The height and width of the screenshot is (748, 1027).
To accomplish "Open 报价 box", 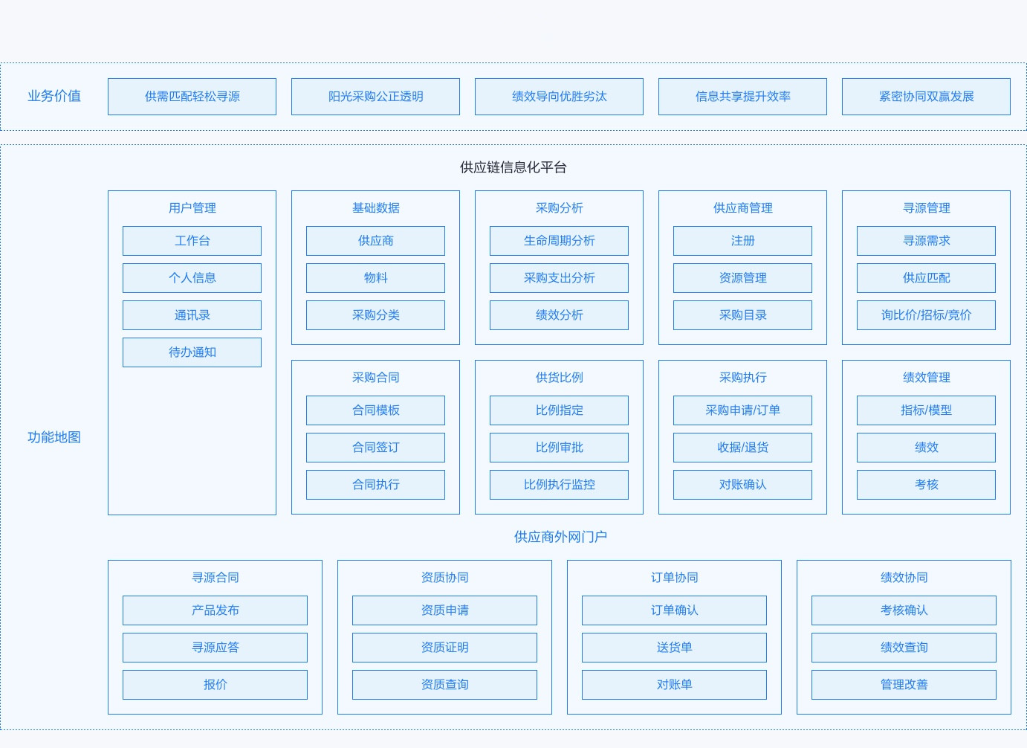I will point(215,685).
